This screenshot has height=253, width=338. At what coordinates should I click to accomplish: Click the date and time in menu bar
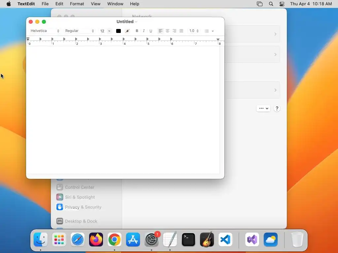click(311, 4)
